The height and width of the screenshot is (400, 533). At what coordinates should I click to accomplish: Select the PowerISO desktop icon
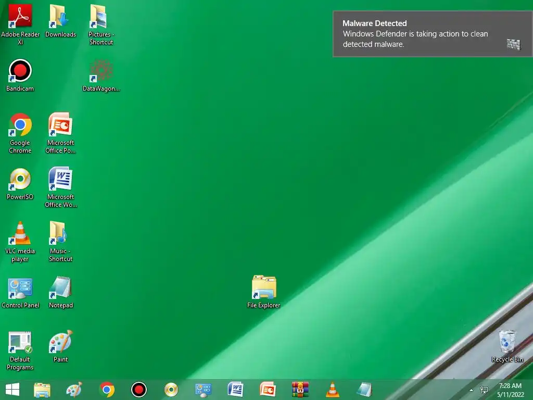(20, 184)
